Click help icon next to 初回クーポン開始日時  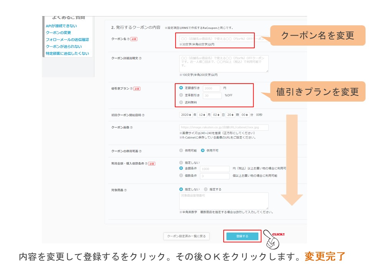143,115
